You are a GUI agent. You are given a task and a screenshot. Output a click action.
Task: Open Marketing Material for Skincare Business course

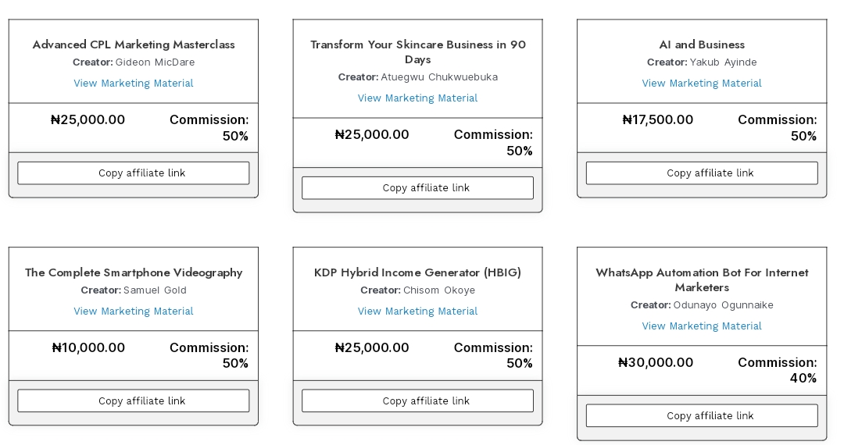pyautogui.click(x=417, y=98)
